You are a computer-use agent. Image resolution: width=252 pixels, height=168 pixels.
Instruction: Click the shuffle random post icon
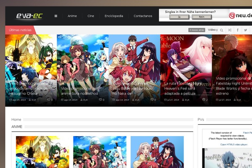[x=229, y=30]
